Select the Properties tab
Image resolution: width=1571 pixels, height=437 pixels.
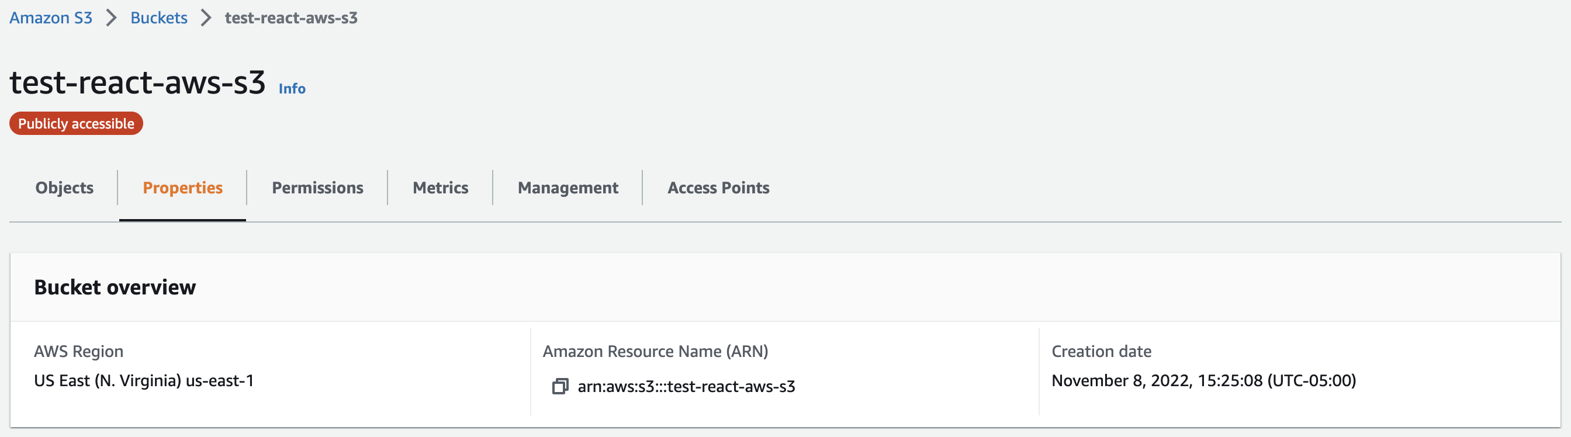click(x=182, y=188)
